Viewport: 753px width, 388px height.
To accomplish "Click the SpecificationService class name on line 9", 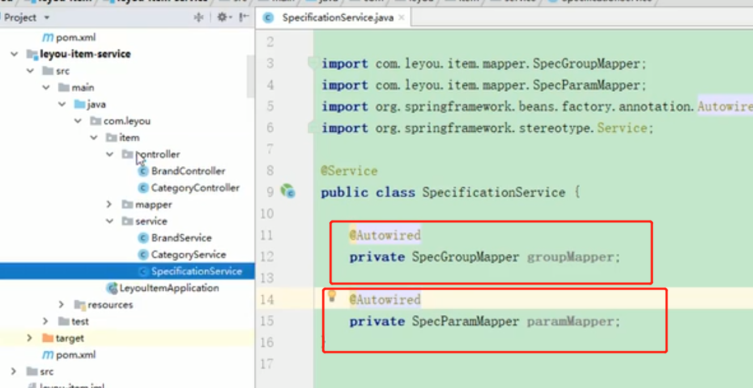I will [x=494, y=192].
